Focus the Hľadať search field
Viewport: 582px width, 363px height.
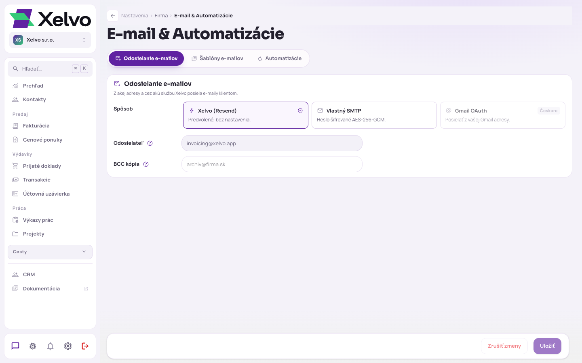(x=50, y=69)
